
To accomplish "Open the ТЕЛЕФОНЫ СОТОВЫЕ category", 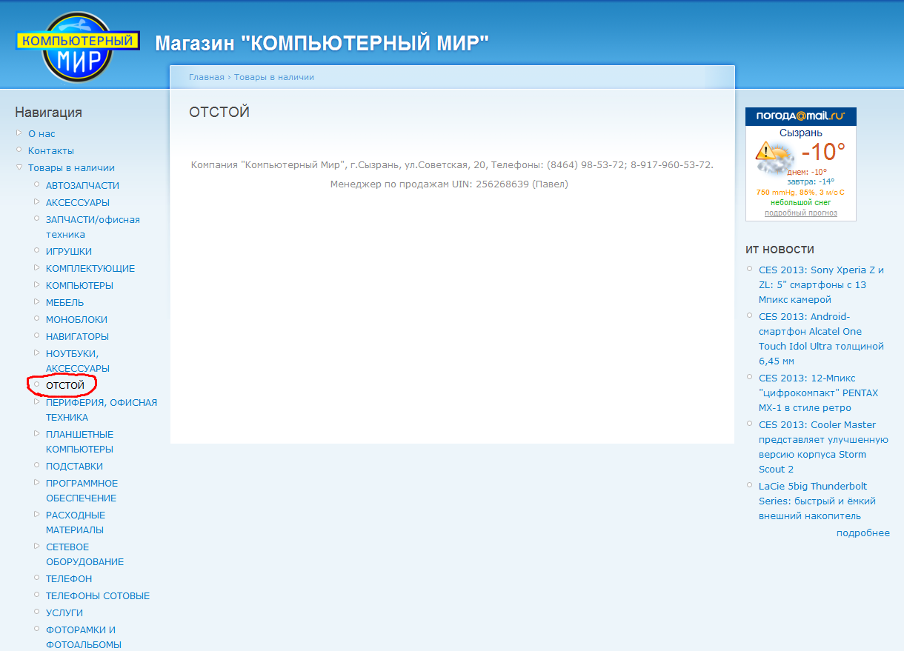I will click(x=98, y=596).
